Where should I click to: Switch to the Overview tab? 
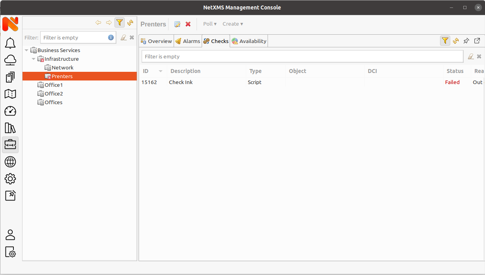pyautogui.click(x=156, y=41)
